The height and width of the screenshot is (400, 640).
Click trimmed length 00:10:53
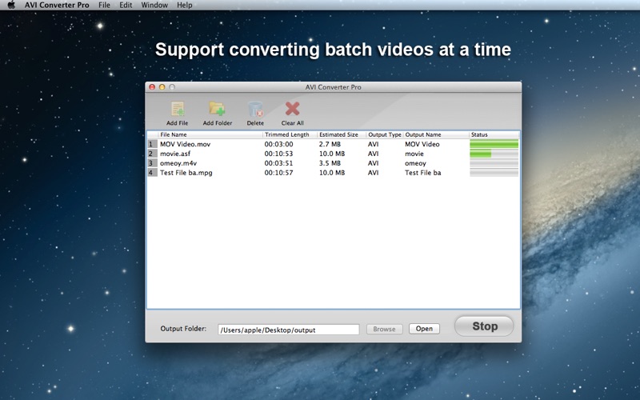(x=278, y=154)
